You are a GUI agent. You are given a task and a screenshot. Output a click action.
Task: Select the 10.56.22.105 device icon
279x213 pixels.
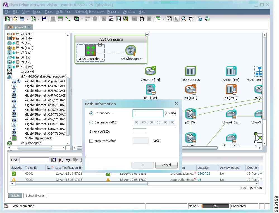click(x=190, y=71)
